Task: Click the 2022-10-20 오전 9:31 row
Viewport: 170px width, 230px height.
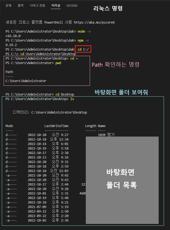Action: [37, 162]
